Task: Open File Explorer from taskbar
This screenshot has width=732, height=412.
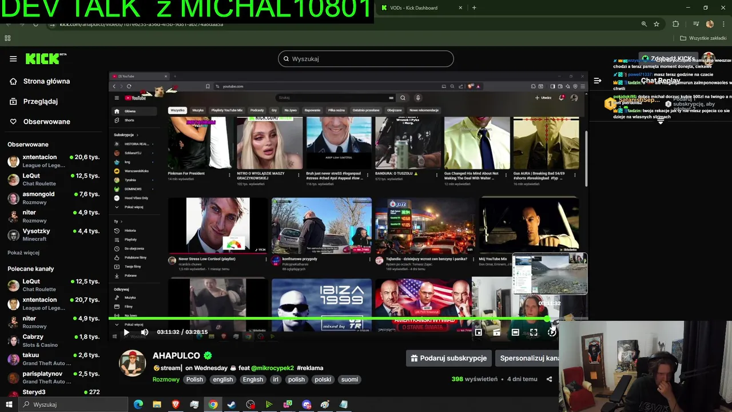Action: click(x=157, y=405)
